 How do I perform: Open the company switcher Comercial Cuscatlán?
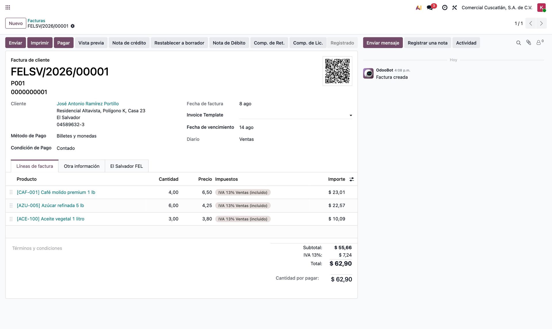497,7
